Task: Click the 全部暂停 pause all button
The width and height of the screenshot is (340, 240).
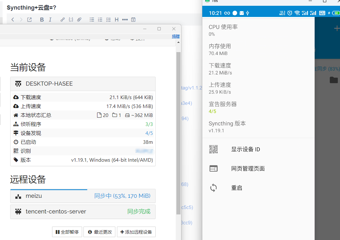Action: pos(67,232)
